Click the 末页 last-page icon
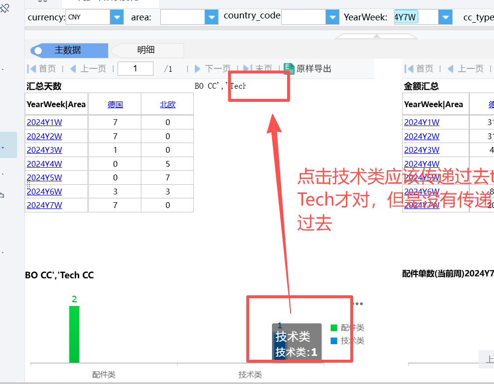Viewport: 494px width, 384px height. (x=248, y=68)
